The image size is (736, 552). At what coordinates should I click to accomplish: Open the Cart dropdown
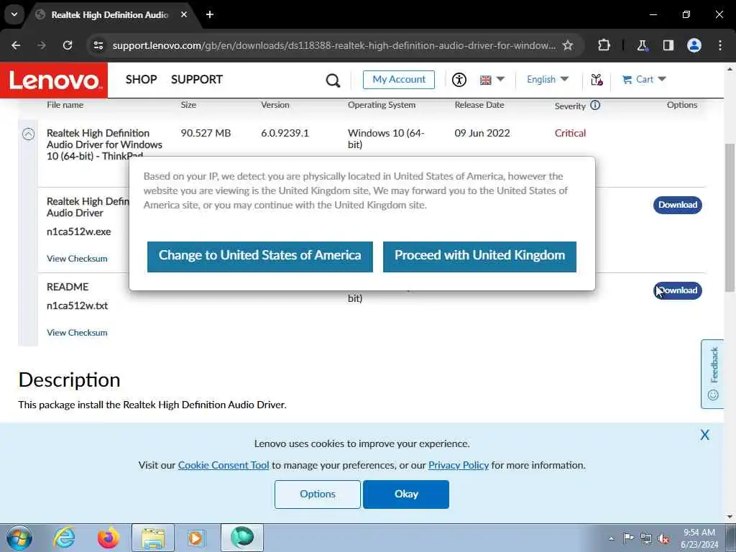pos(644,79)
